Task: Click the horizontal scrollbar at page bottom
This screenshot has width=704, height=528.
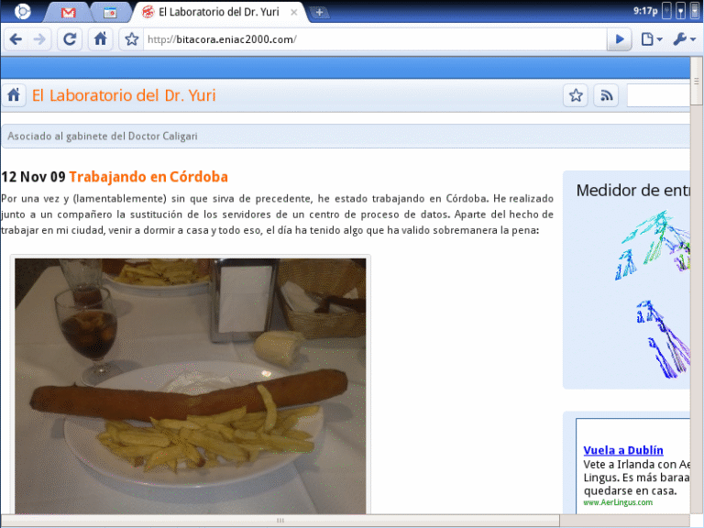Action: (280, 521)
